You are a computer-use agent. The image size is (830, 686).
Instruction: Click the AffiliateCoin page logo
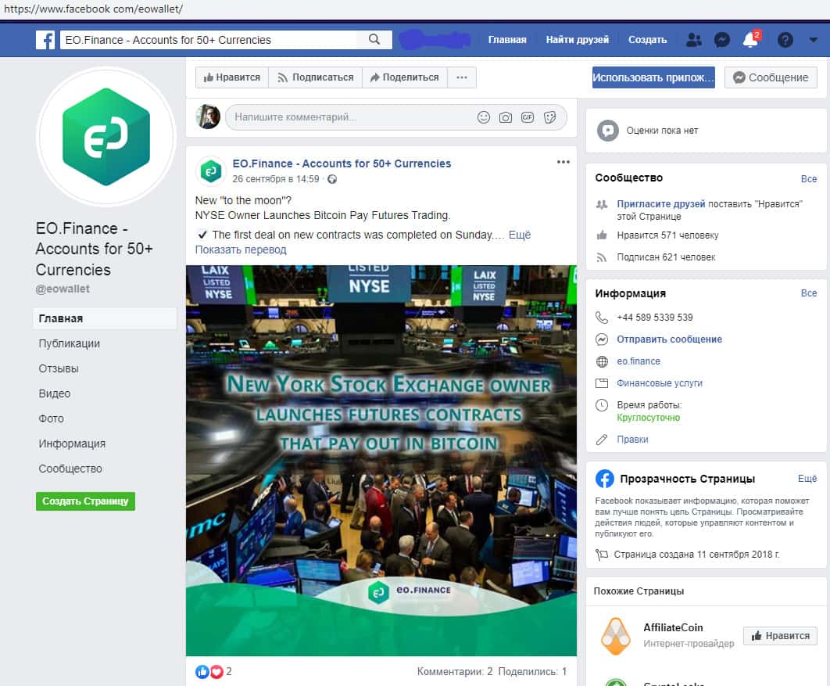(x=615, y=636)
